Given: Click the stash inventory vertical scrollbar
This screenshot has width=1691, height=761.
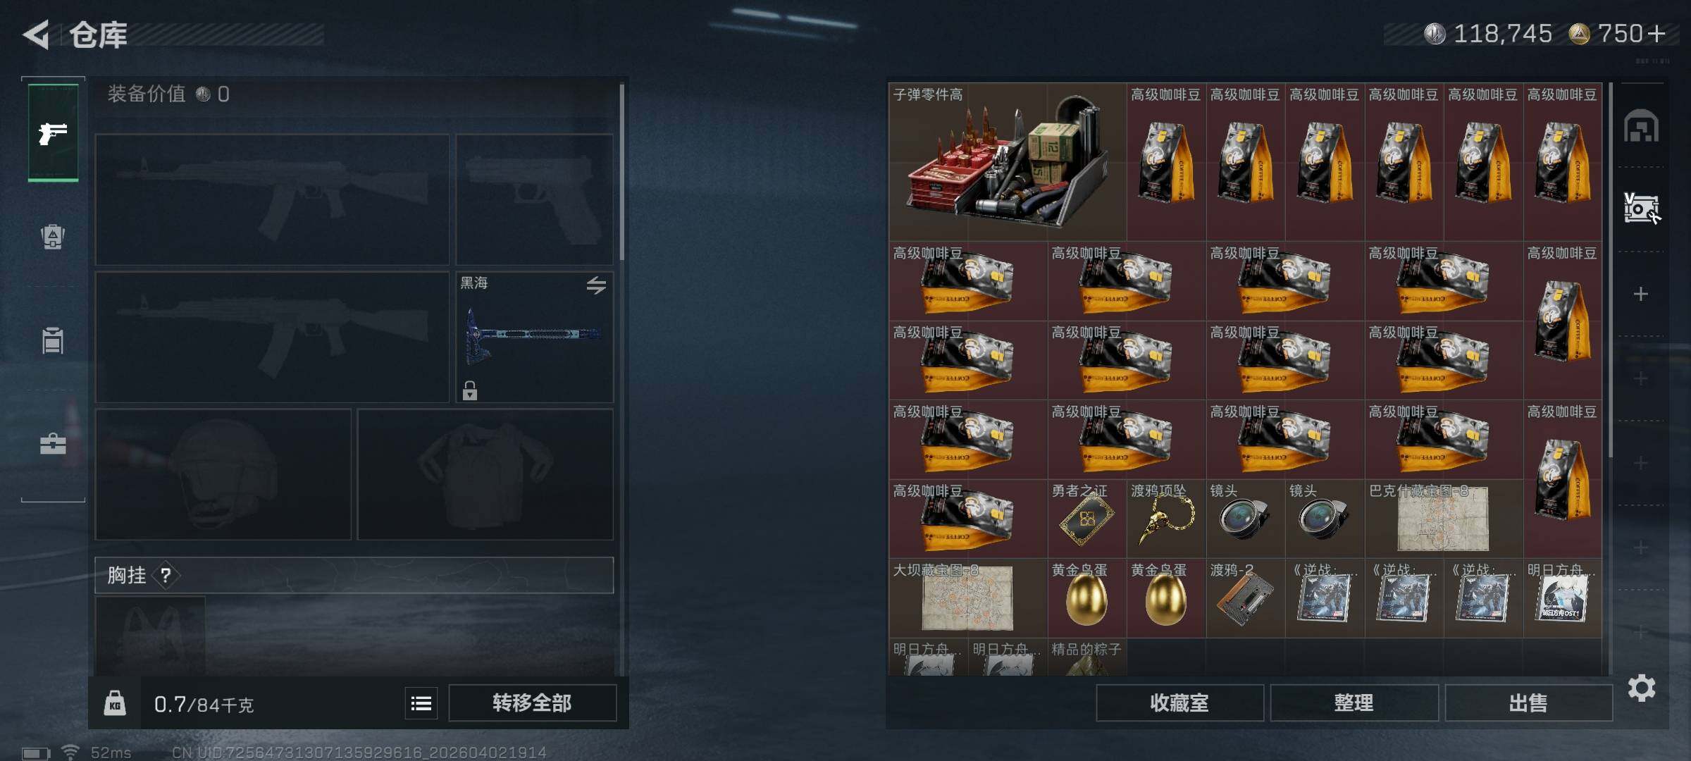Looking at the screenshot, I should coord(1611,271).
